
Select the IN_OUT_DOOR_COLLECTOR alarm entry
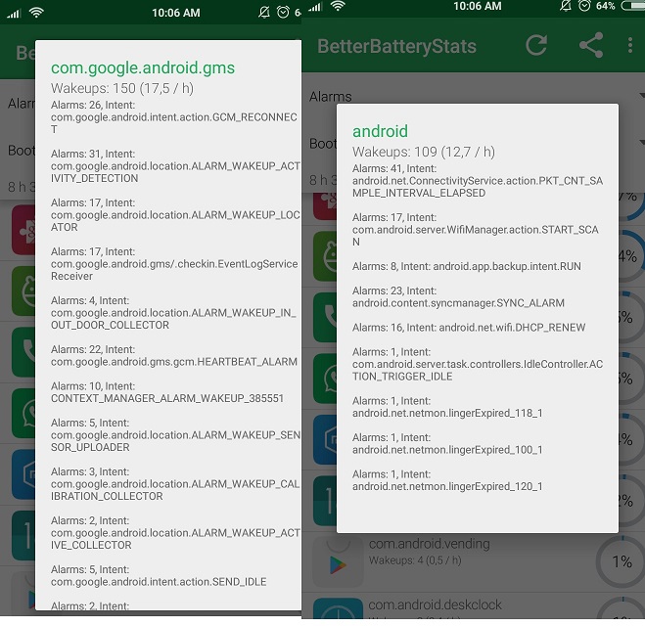click(173, 313)
